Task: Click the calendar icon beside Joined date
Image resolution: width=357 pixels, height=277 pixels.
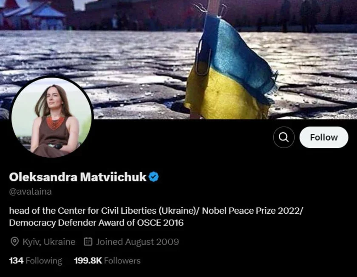Action: [x=88, y=241]
